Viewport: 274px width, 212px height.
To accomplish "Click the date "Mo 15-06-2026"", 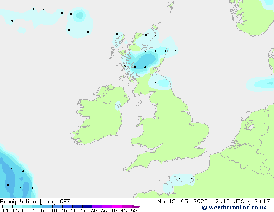I will [183, 202].
